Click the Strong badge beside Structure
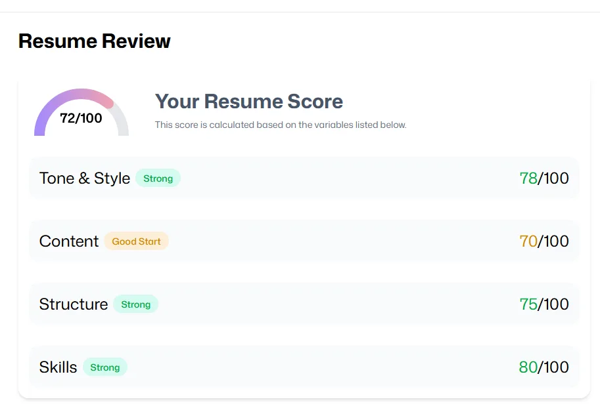600x412 pixels. 135,304
